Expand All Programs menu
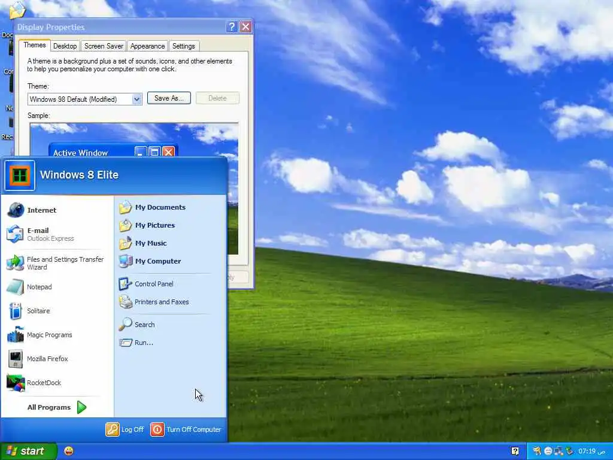613x460 pixels. (x=57, y=407)
